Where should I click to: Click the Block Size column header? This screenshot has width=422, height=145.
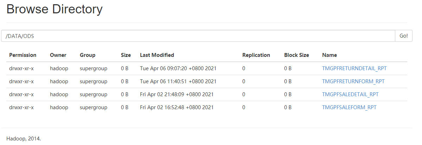(296, 55)
